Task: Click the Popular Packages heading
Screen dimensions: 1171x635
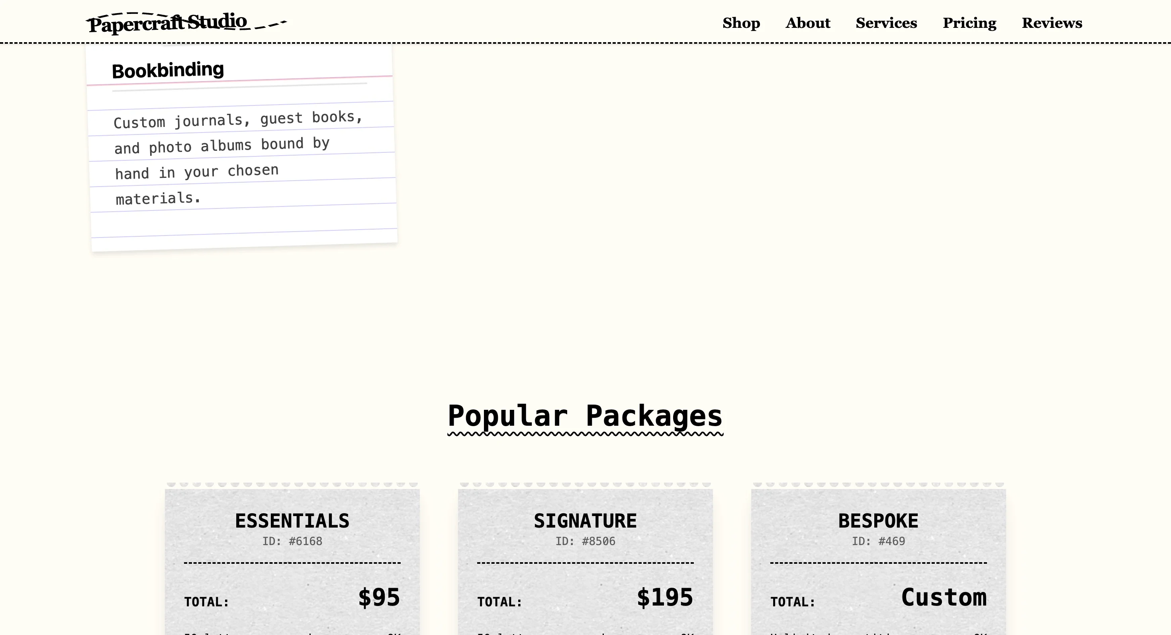Action: pos(585,416)
